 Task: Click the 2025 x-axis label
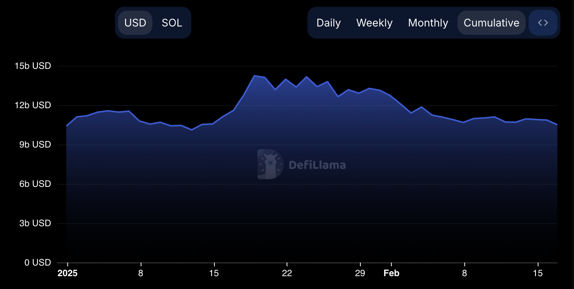[67, 273]
